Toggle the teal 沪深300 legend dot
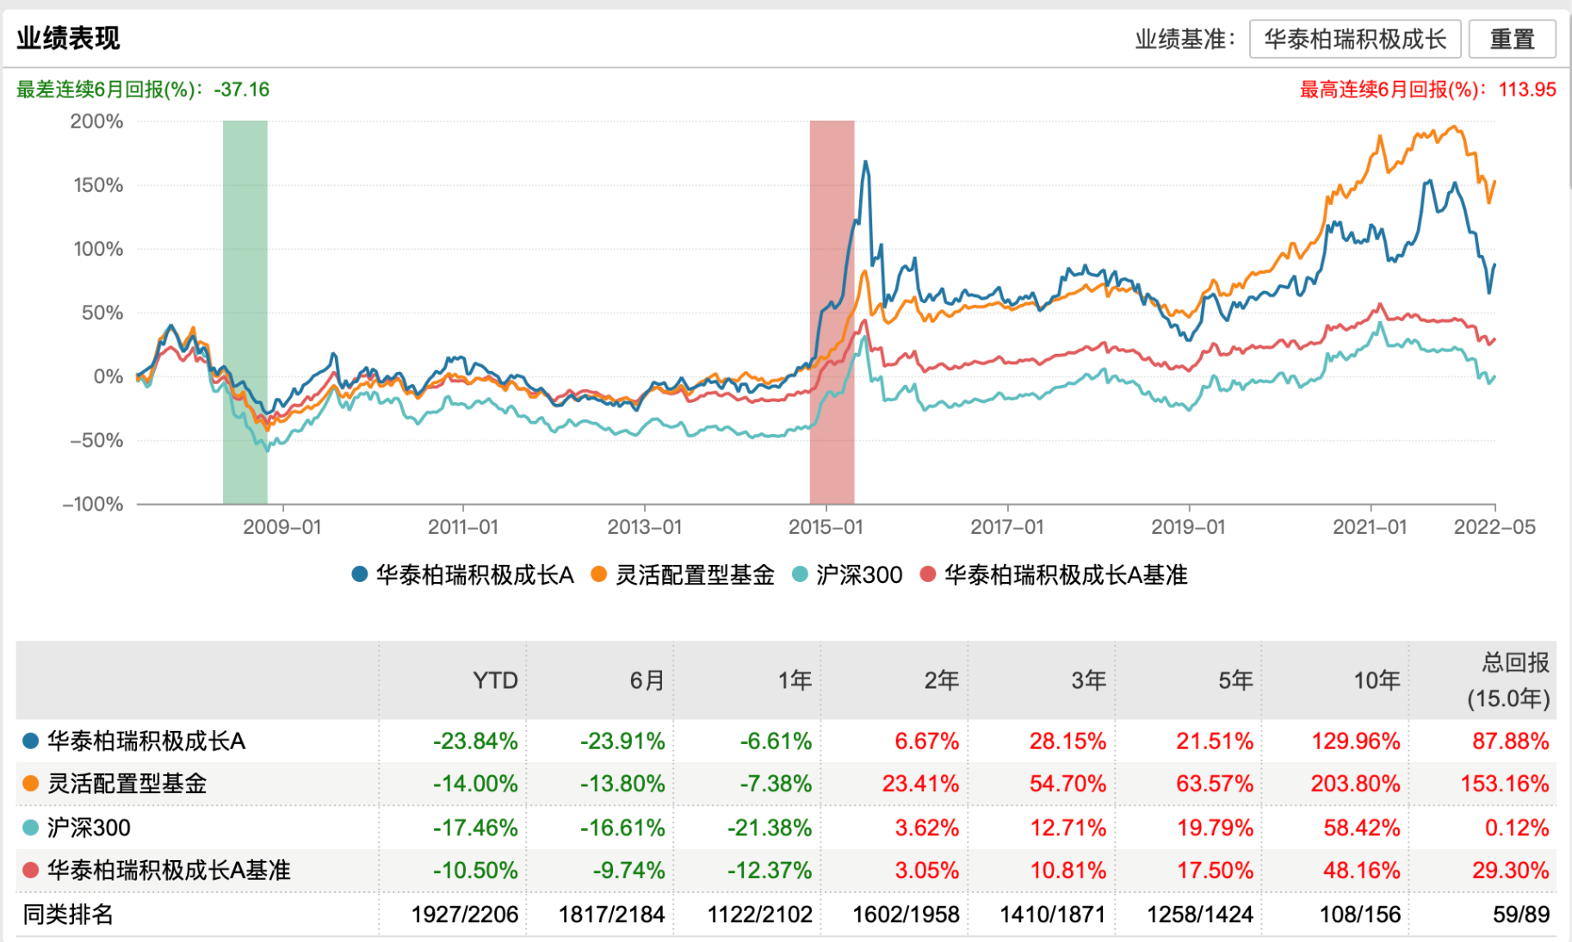1572x942 pixels. pos(800,574)
